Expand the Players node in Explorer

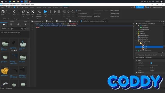point(136,31)
